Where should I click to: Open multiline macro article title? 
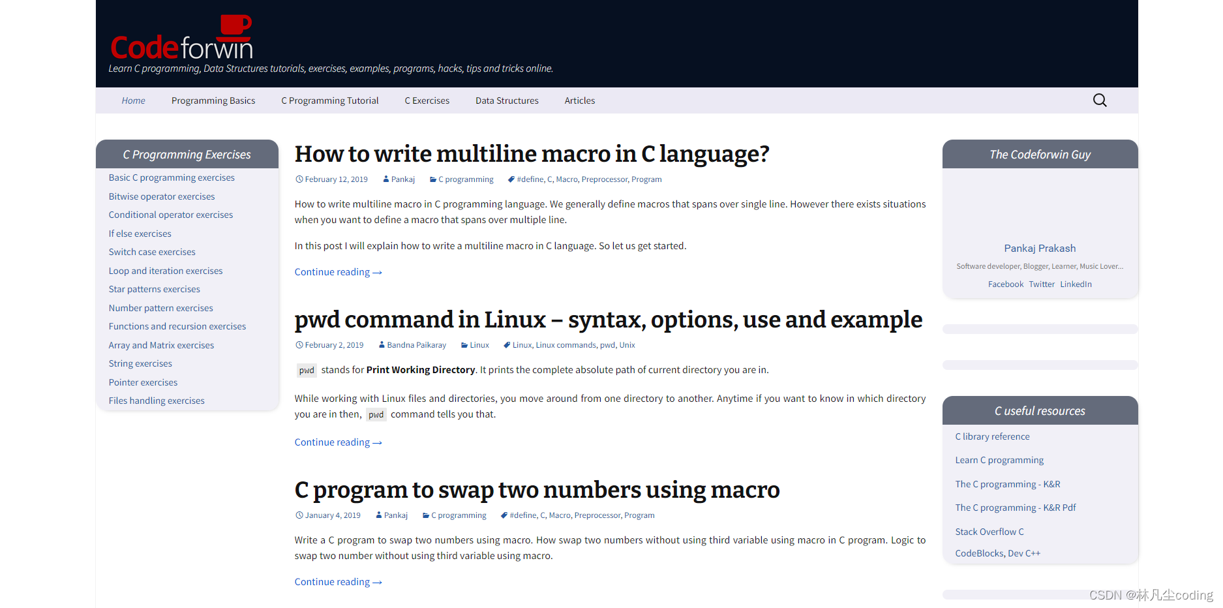[532, 154]
